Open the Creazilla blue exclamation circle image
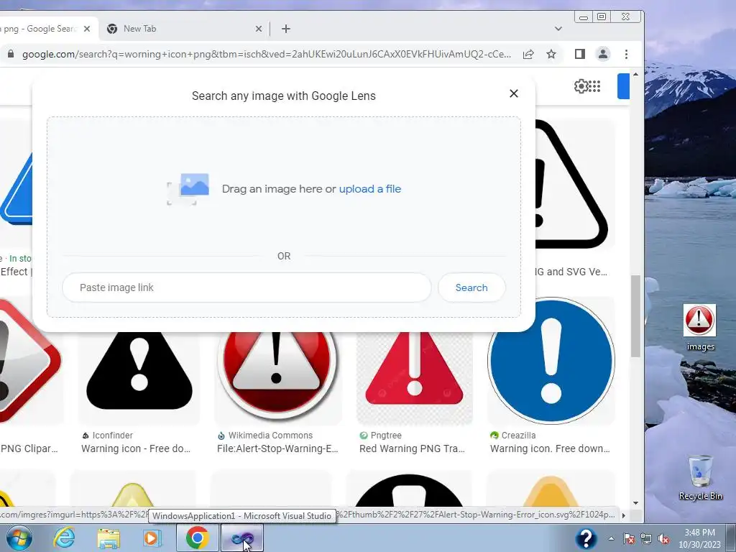 [551, 361]
